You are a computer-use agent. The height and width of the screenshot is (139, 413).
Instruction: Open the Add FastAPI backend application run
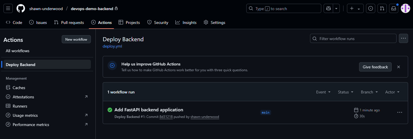pos(149,110)
